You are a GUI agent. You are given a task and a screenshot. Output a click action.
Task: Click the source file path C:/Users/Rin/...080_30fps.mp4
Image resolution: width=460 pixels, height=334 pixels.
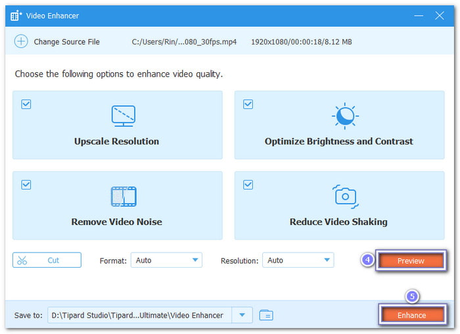[x=184, y=42]
